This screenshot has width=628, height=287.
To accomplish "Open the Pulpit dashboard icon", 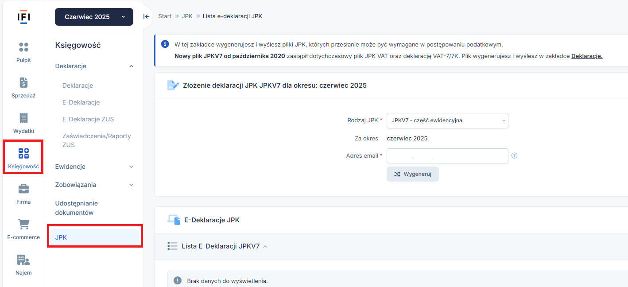I will [x=23, y=47].
